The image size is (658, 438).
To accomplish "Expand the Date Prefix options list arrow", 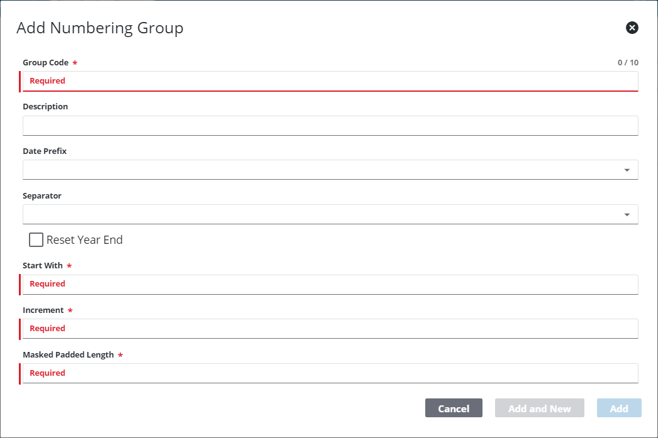I will 627,170.
